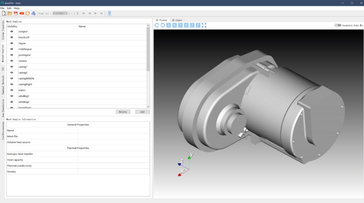Select the casingMiddle row in the list
364x203 pixels.
[x=26, y=79]
